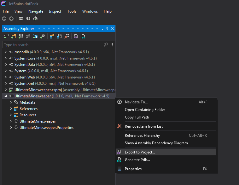Open the Inspect menu

55,11
